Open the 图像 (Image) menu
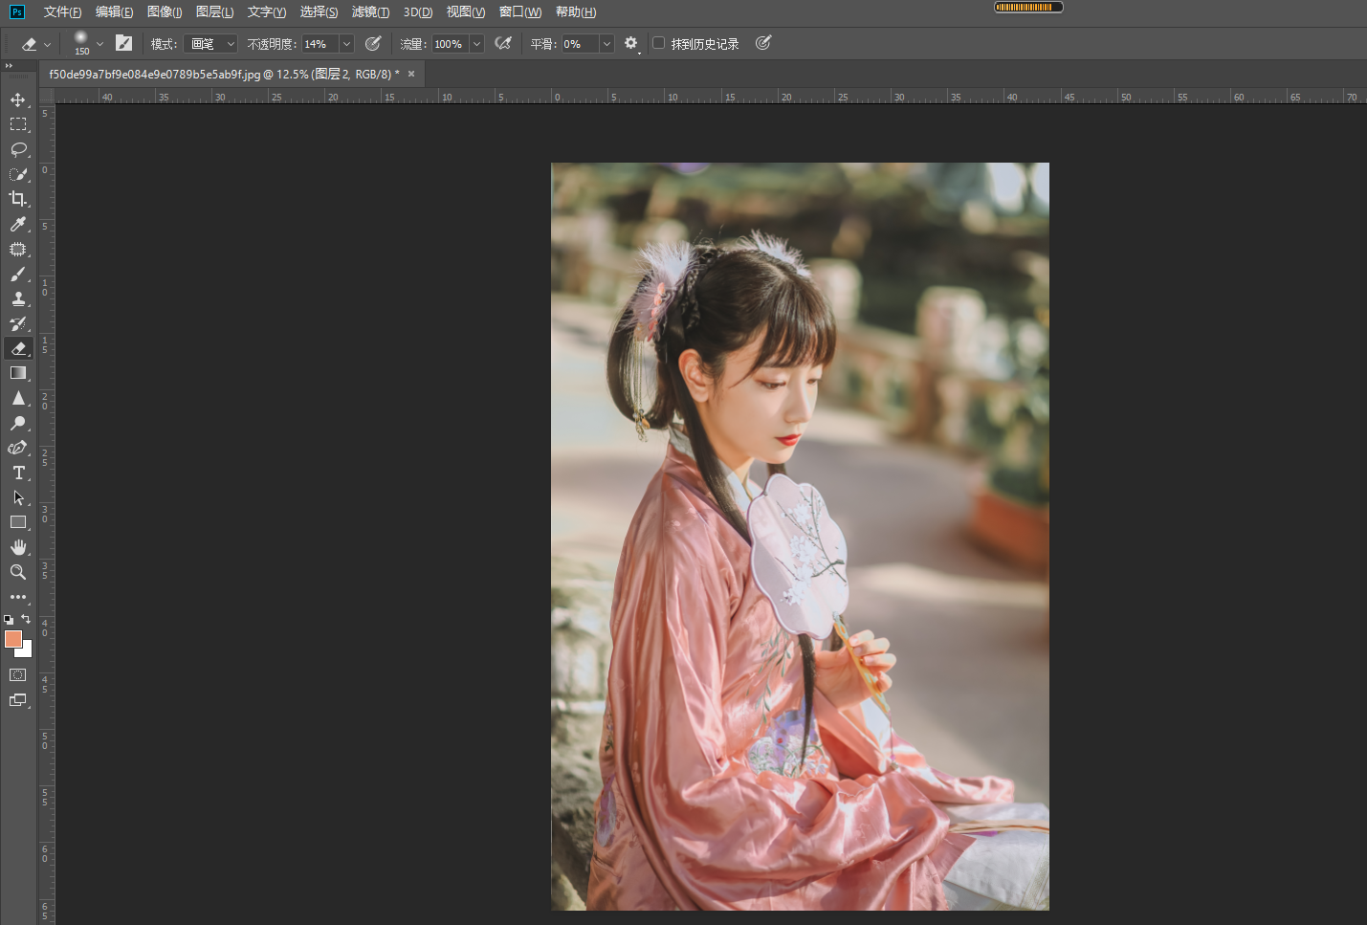1367x925 pixels. click(x=165, y=12)
